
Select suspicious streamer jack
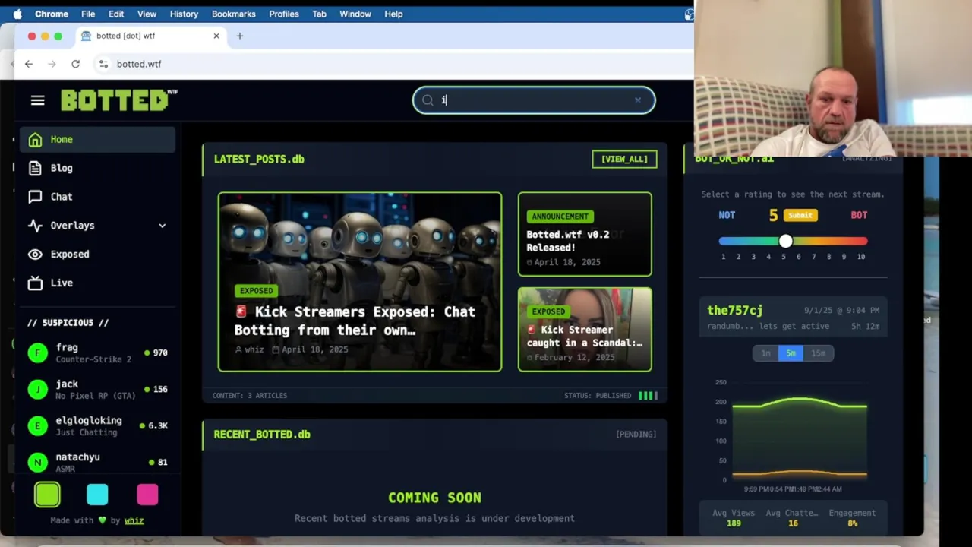[97, 389]
